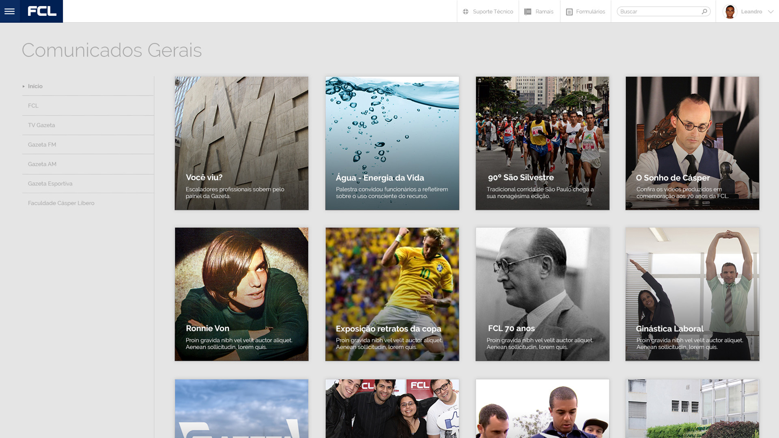Click the arrow beside Início
The height and width of the screenshot is (438, 779).
[x=24, y=86]
